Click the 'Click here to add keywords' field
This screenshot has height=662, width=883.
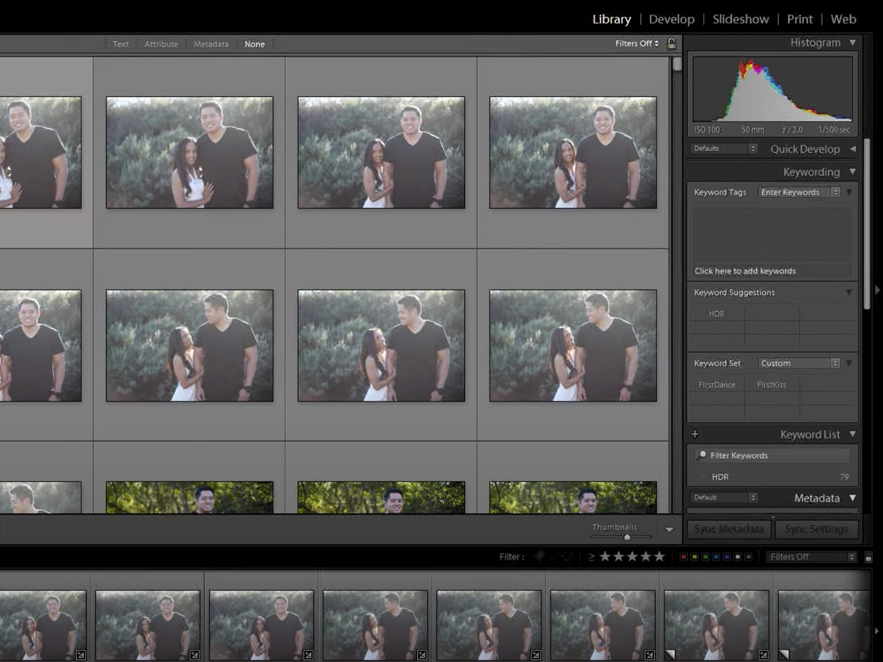click(x=745, y=271)
